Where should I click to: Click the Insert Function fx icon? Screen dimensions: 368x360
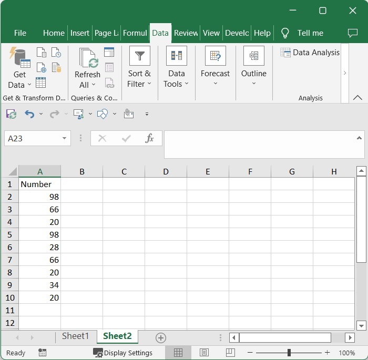[x=149, y=138]
